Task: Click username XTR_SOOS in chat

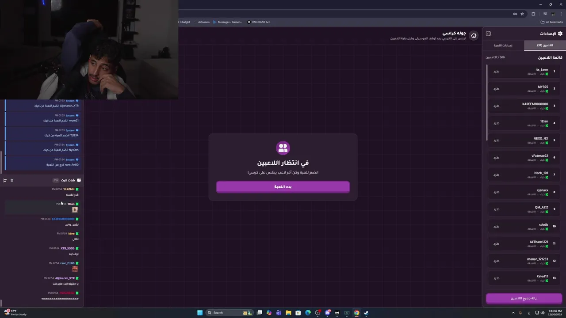Action: pos(67,248)
